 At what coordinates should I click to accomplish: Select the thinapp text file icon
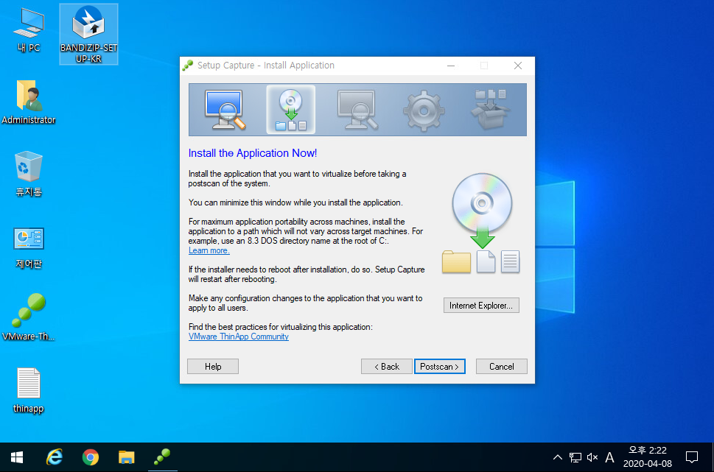[28, 390]
